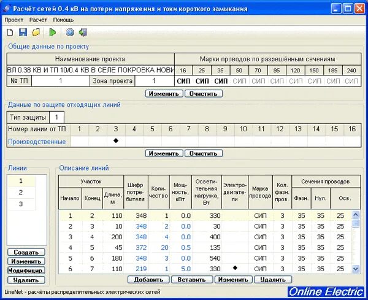Click Удалить button in Линии panel

point(26,280)
